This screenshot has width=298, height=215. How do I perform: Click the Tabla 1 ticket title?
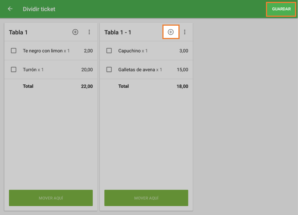[18, 32]
